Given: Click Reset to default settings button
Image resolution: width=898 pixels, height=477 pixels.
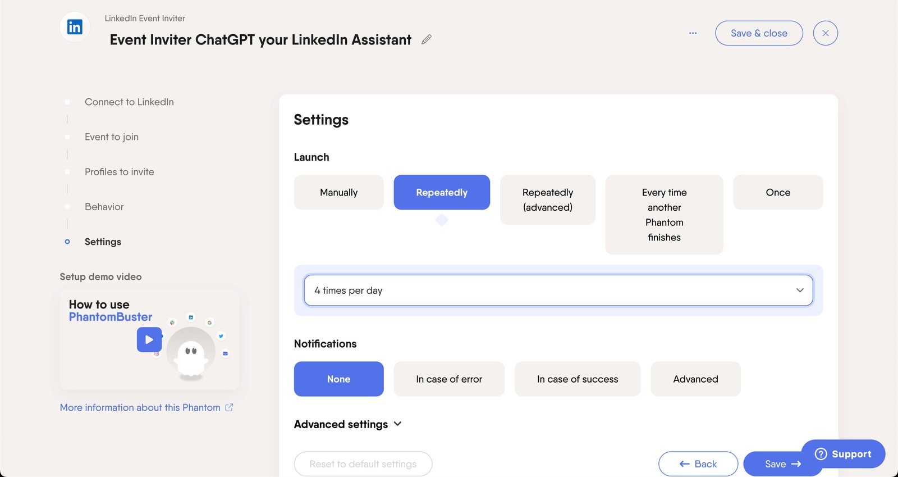Looking at the screenshot, I should click(x=363, y=464).
